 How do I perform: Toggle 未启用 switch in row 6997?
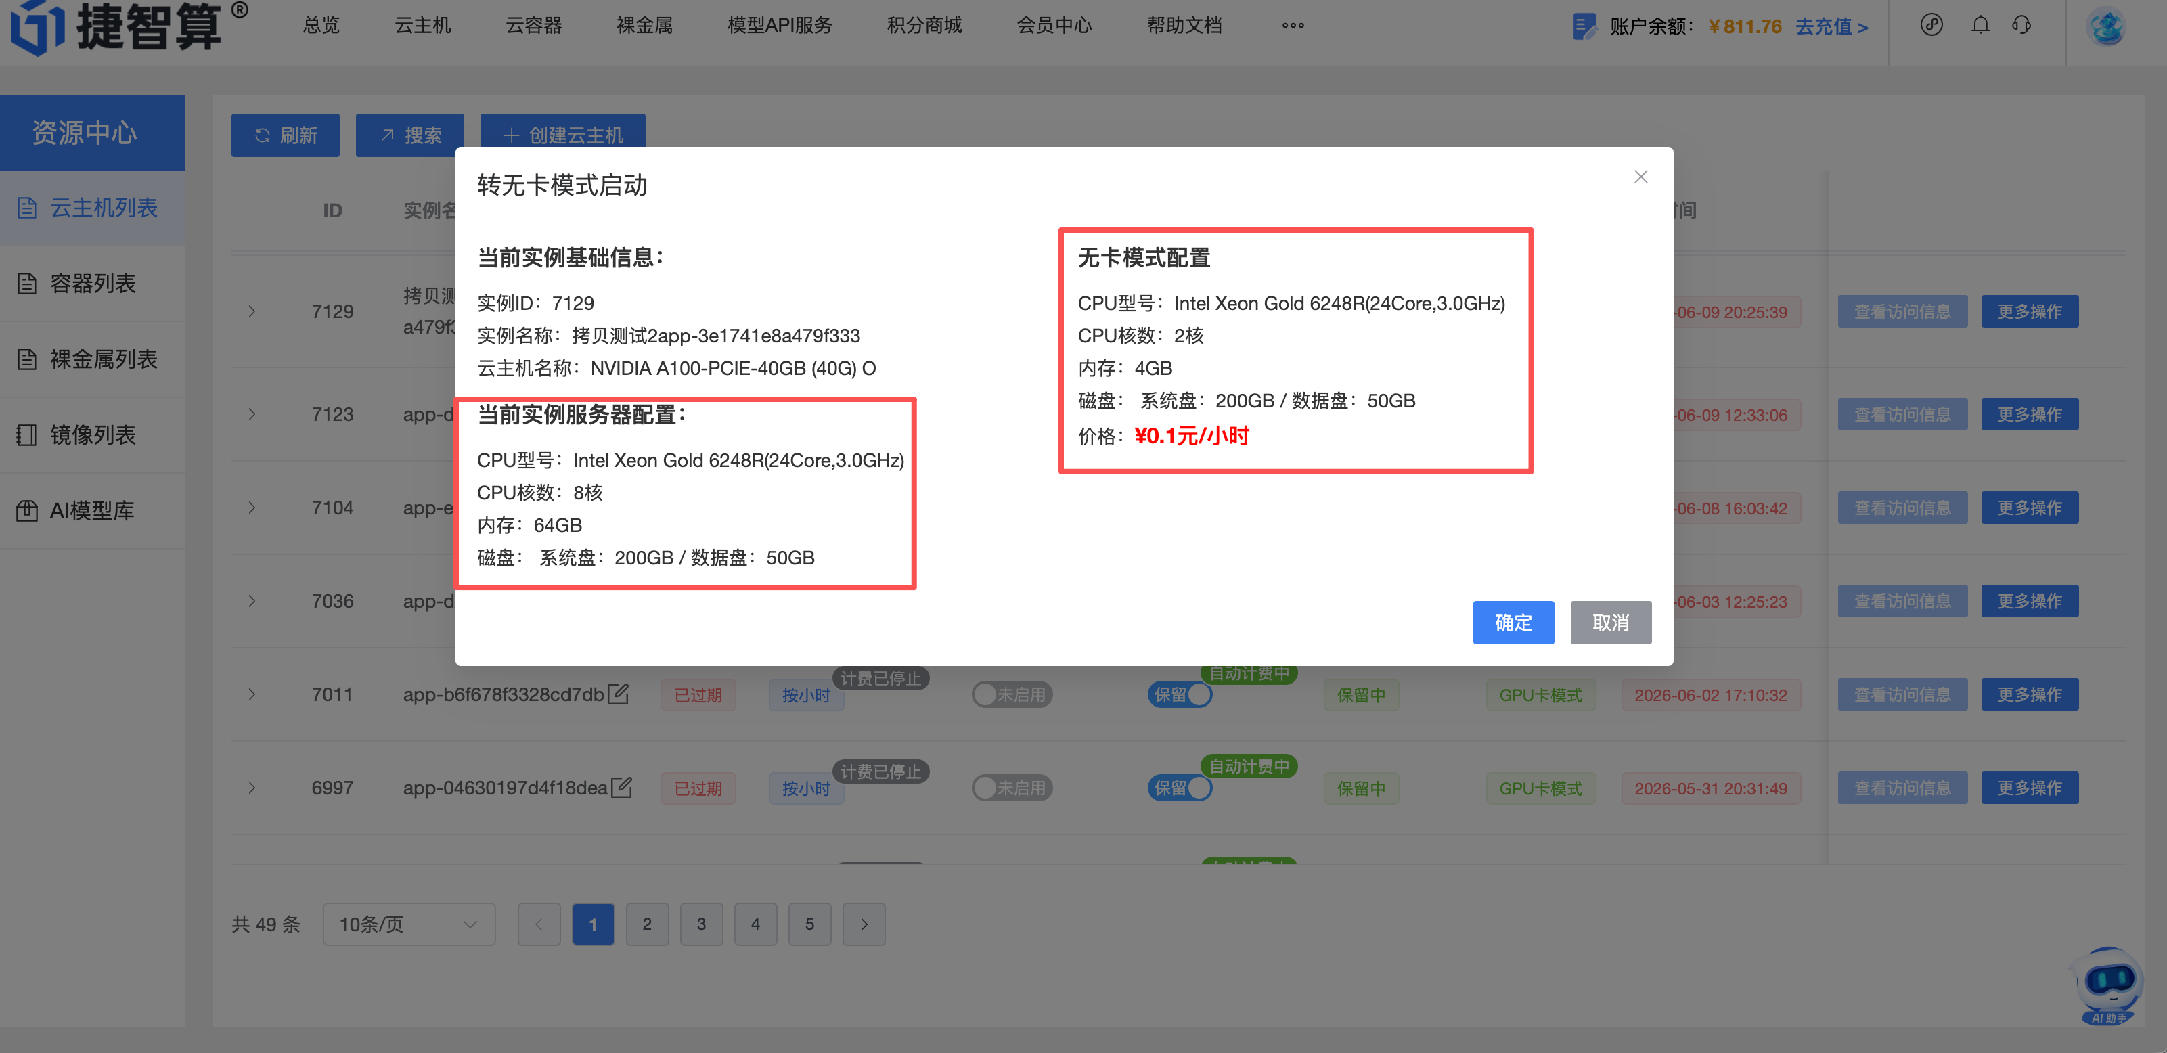point(1012,788)
